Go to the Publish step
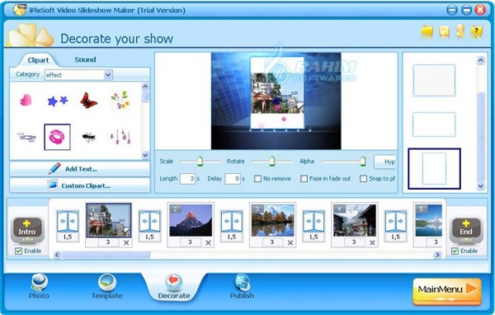The width and height of the screenshot is (495, 315). 242,287
